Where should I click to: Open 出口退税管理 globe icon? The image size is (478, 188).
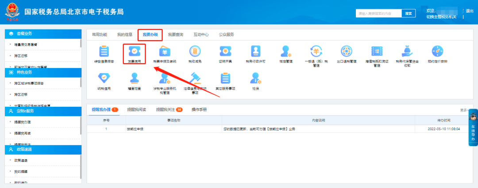click(x=346, y=52)
